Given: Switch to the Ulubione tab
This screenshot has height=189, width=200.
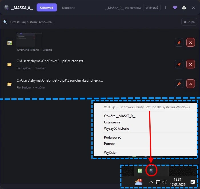Looking at the screenshot, I should click(x=69, y=8).
